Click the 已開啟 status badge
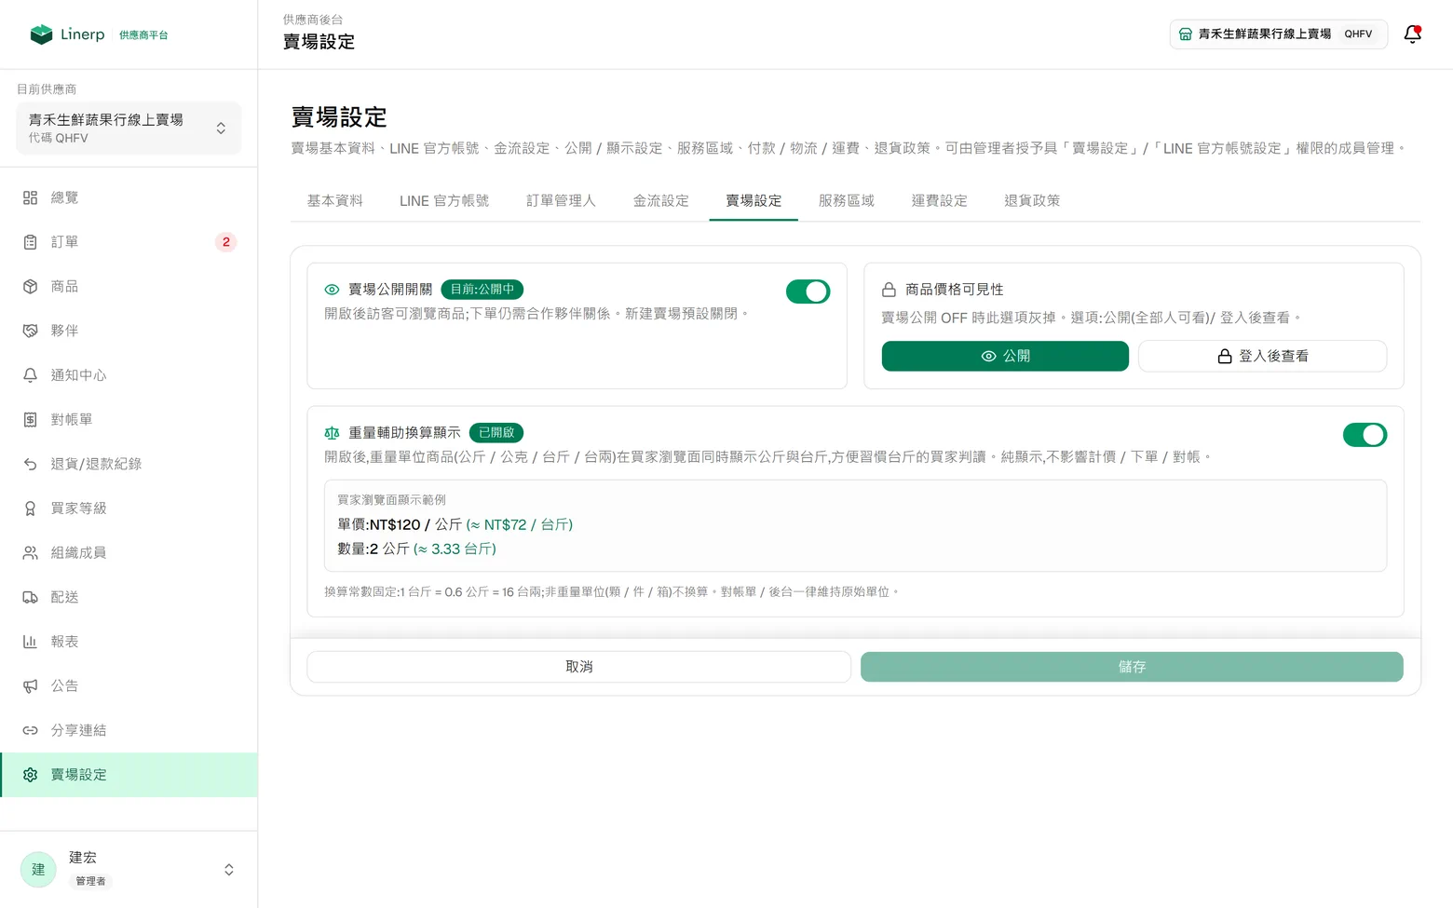 tap(496, 433)
